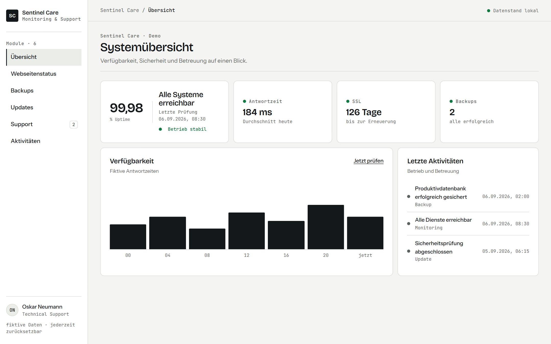The height and width of the screenshot is (344, 551).
Task: Open the Übersicht module
Action: [44, 57]
